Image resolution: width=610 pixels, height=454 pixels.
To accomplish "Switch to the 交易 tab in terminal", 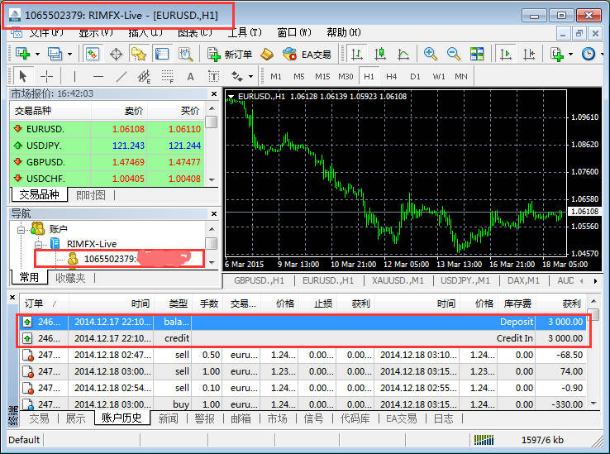I will tap(39, 418).
